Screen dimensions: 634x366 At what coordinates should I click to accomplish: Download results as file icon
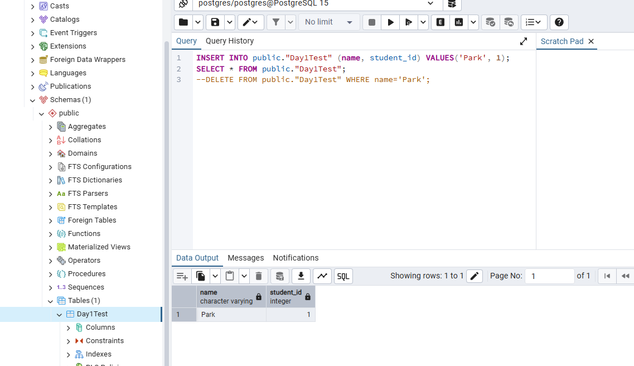[301, 276]
